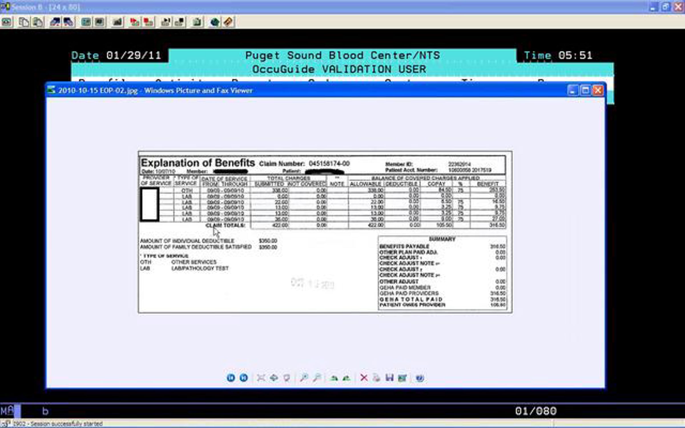This screenshot has height=428, width=685.
Task: Click the 'LAB/PATHOLOGY TEST' legend entry
Action: [x=200, y=268]
